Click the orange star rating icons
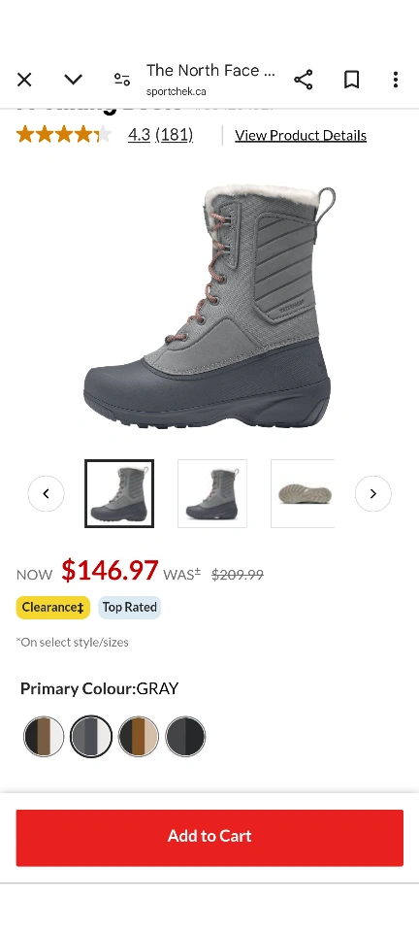Screen dimensions: 419x932 [x=63, y=134]
